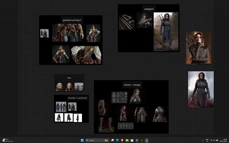Select the "shoulder + overall look" label
229x143 pixels.
pos(77,98)
